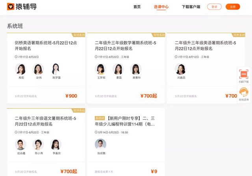
Task: Go to the 首页 navigation tab
Action: [x=137, y=7]
